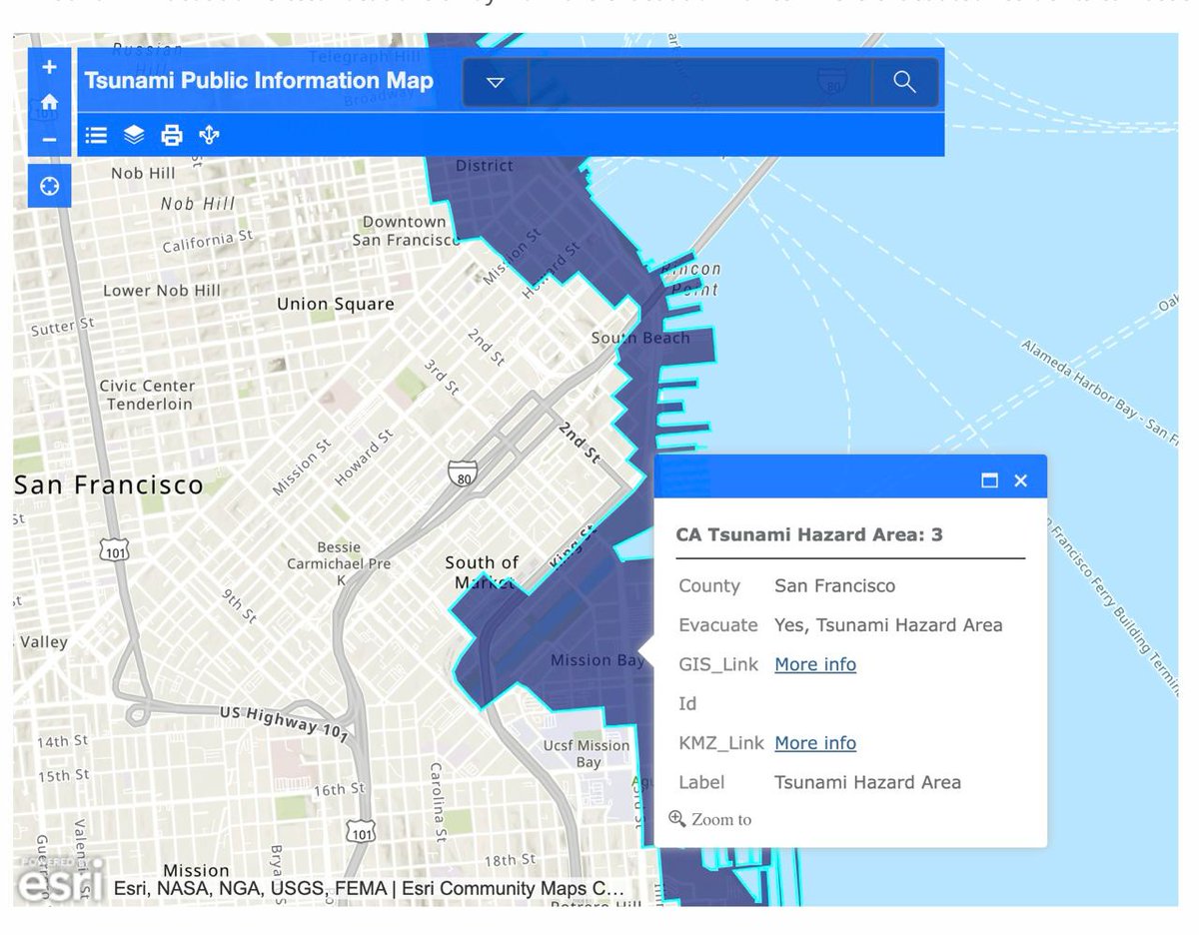Screen dimensions: 1199x935
Task: Click Zoom to in the popup
Action: [710, 819]
